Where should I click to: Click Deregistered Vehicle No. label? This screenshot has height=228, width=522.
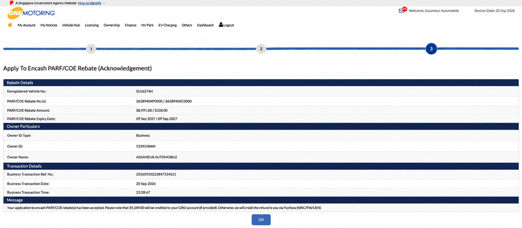point(28,91)
